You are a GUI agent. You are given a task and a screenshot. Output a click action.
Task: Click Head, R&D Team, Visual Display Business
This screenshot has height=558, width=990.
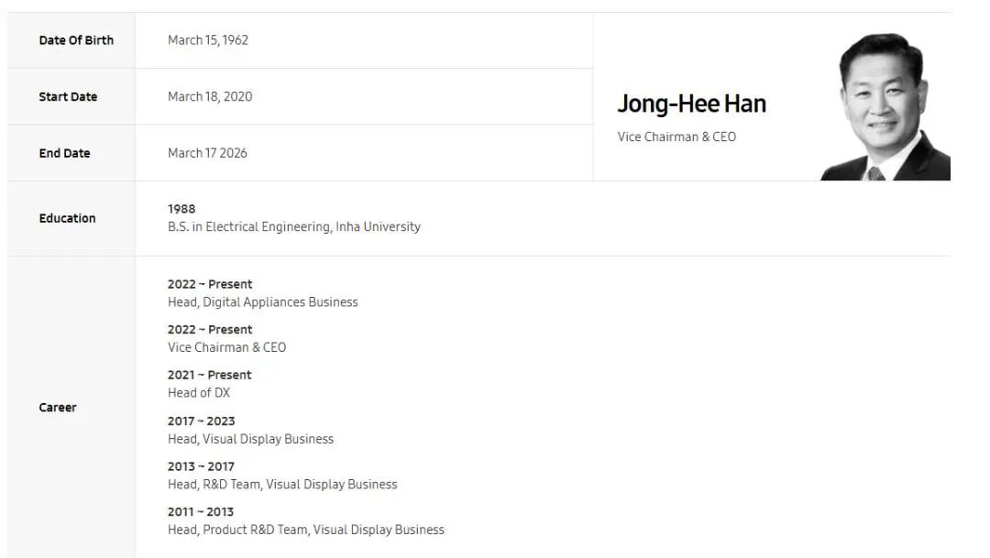[x=282, y=485]
